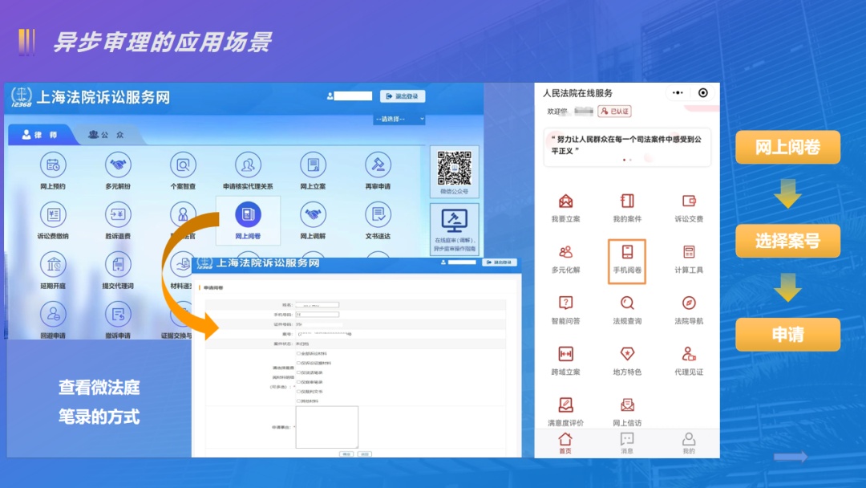The width and height of the screenshot is (866, 488).
Task: Tap 我的案件 in the mobile app
Action: tap(627, 208)
